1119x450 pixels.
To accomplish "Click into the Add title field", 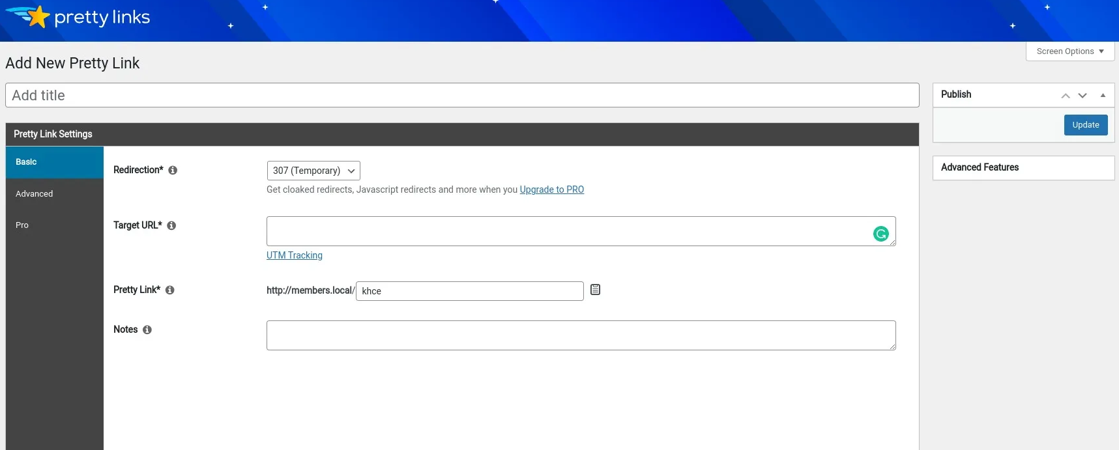I will tap(462, 95).
